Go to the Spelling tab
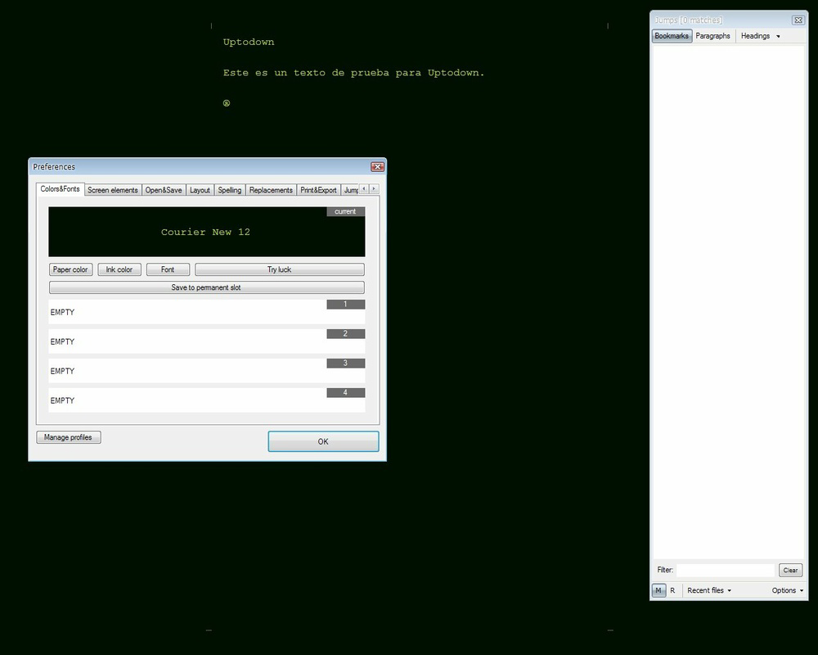Image resolution: width=818 pixels, height=655 pixels. [230, 190]
